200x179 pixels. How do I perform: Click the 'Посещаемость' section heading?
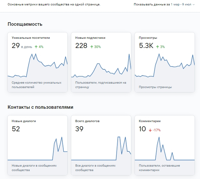(25, 24)
